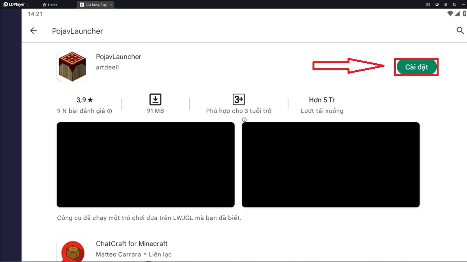
Task: Click the Wi-Fi icon in the status bar
Action: click(x=449, y=13)
